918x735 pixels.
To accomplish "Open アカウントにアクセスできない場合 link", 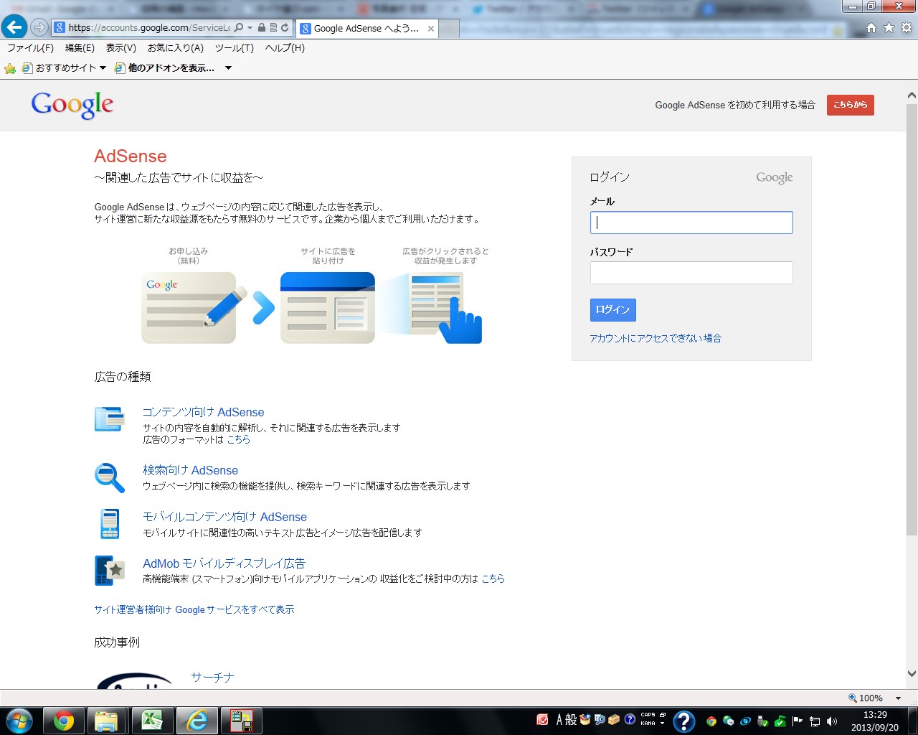I will tap(656, 338).
